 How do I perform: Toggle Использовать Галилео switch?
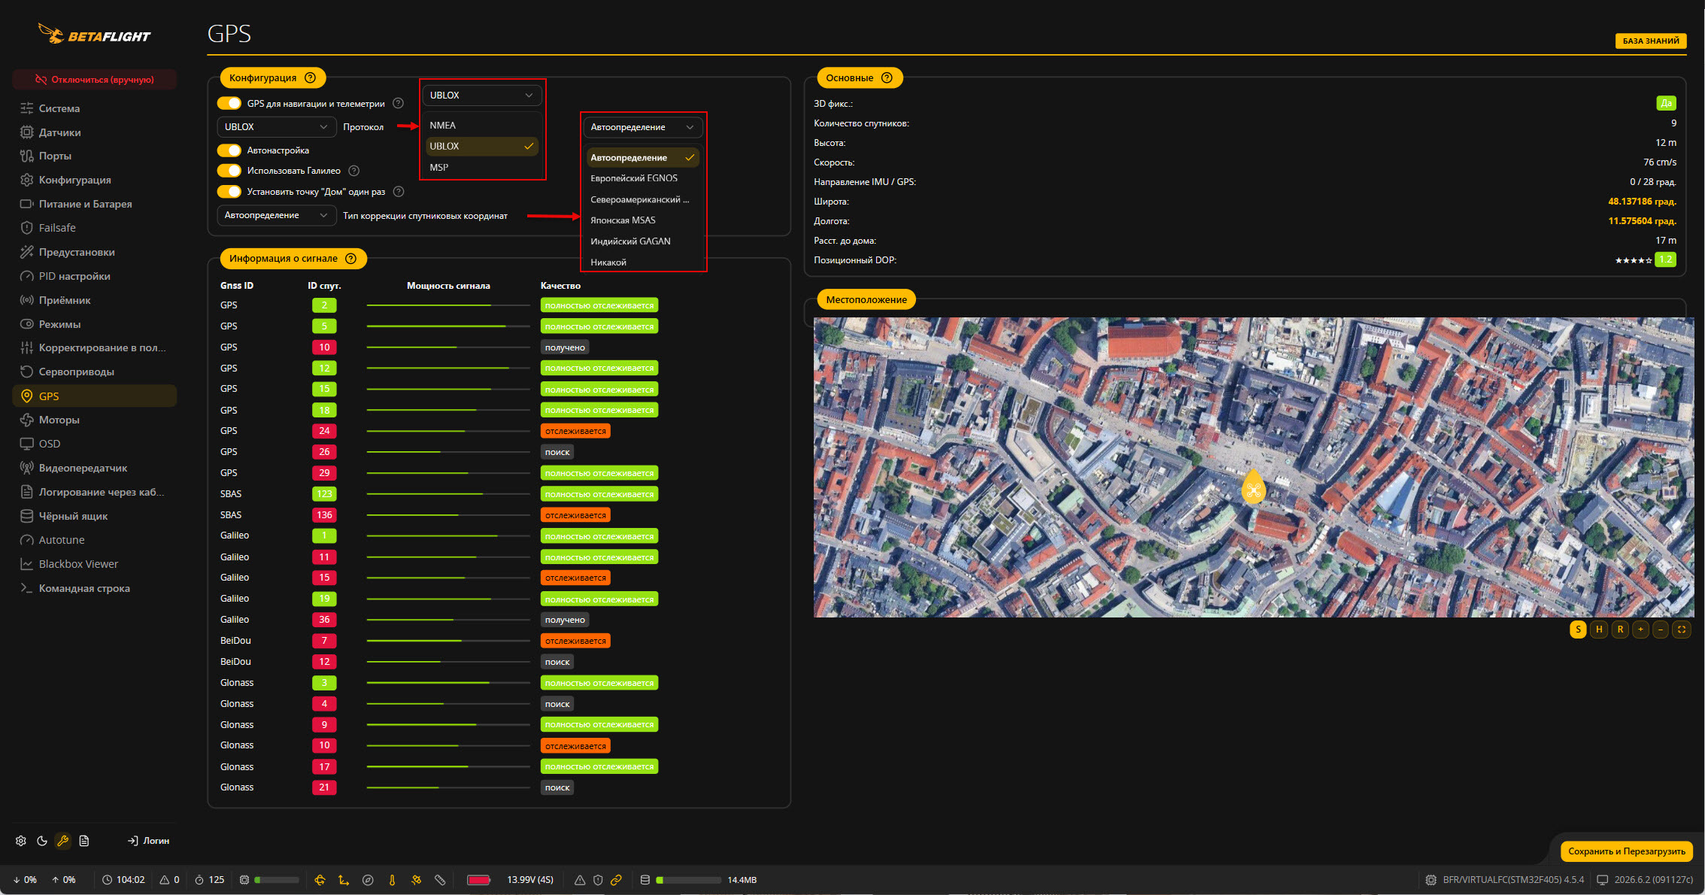[x=229, y=171]
